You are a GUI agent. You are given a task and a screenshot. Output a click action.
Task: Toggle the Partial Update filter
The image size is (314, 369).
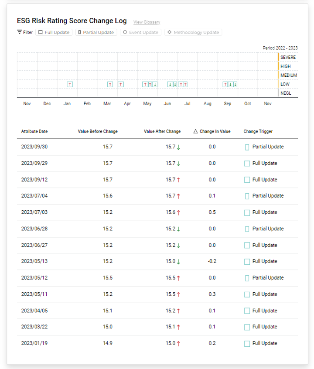96,32
